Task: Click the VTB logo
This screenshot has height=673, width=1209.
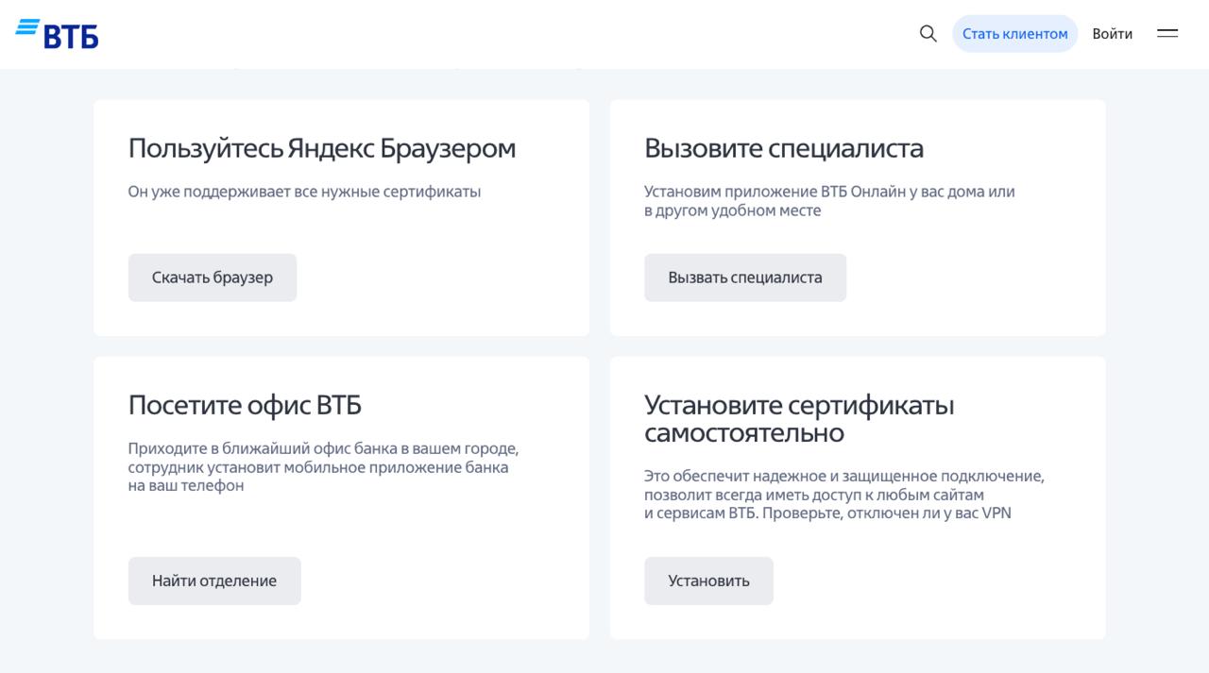Action: (x=57, y=33)
